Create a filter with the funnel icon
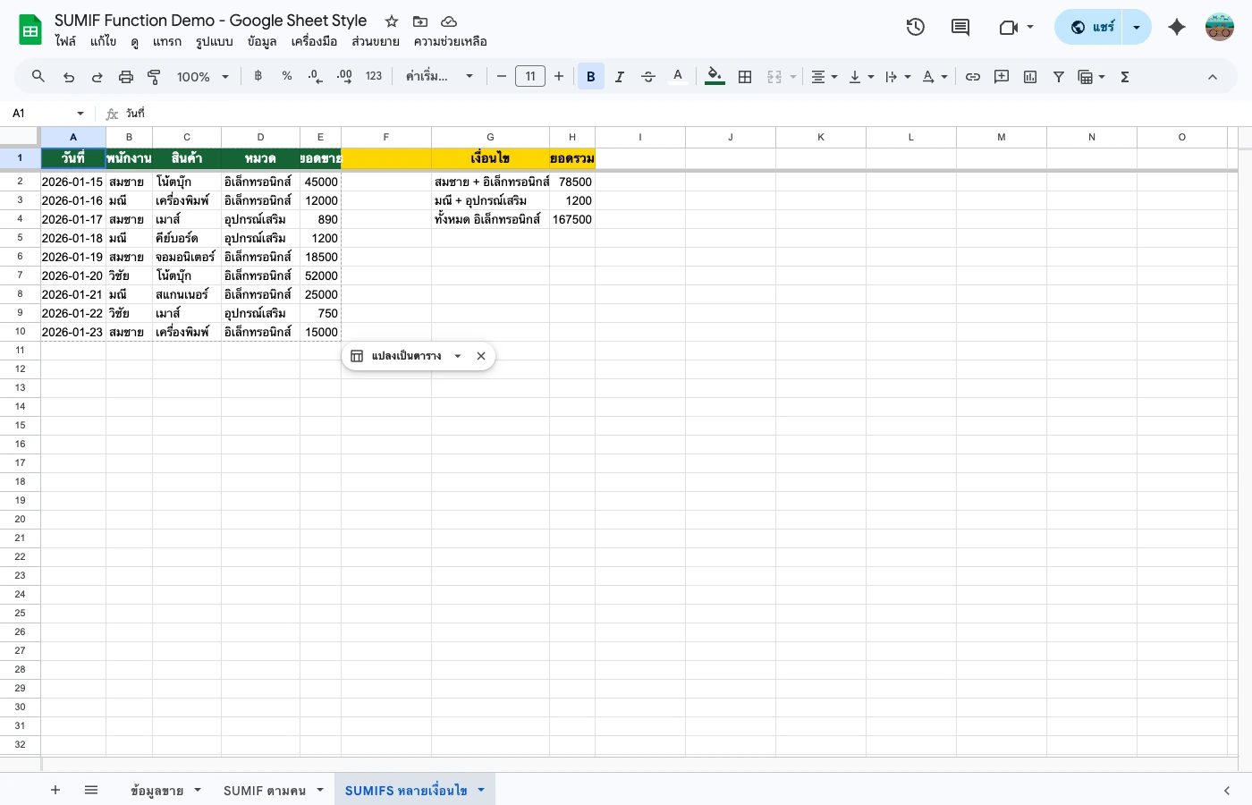Viewport: 1252px width, 805px height. pyautogui.click(x=1059, y=76)
